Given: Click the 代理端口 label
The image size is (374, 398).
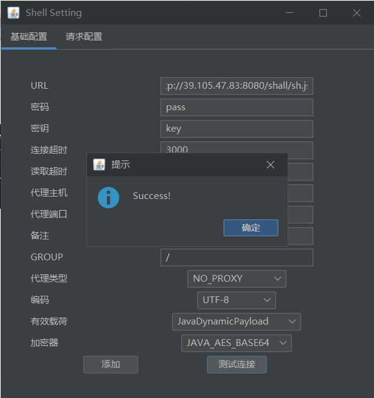Looking at the screenshot, I should click(x=49, y=214).
